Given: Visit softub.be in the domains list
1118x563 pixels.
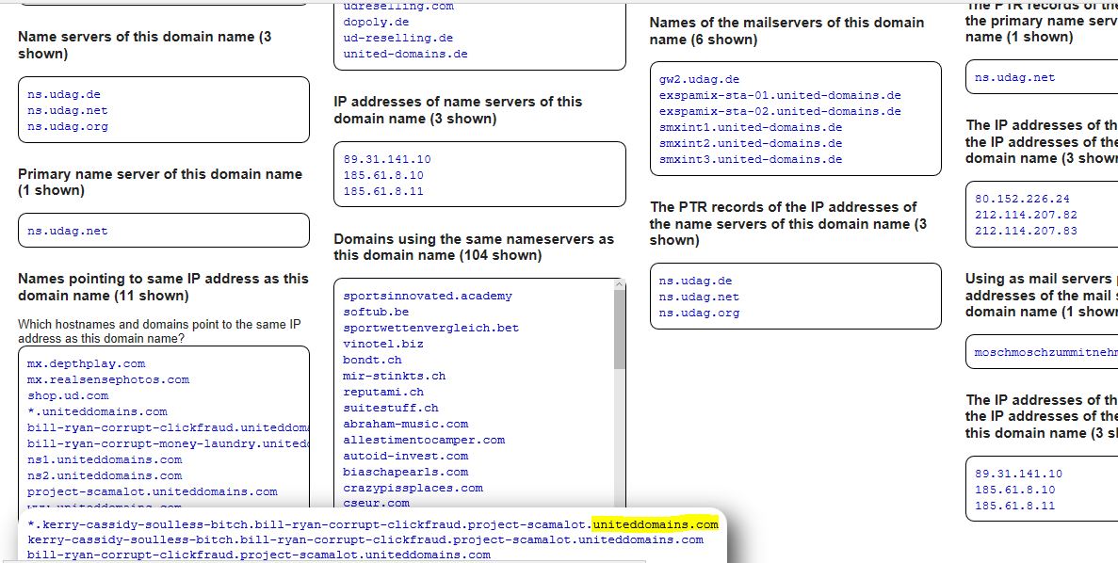Looking at the screenshot, I should 376,312.
